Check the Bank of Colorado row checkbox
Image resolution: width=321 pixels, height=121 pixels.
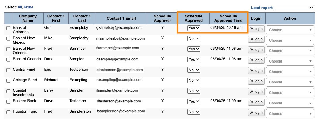click(x=8, y=28)
